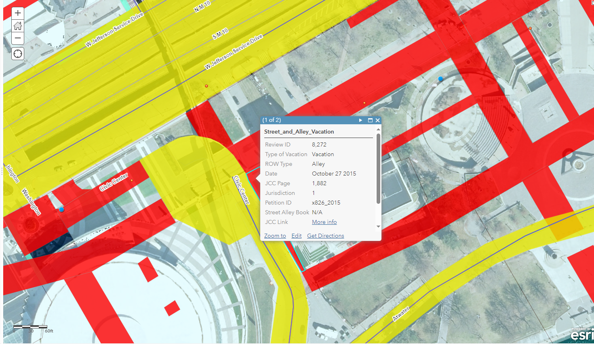Viewport: 594px width, 345px height.
Task: Click Zoom to in popup
Action: (x=275, y=236)
